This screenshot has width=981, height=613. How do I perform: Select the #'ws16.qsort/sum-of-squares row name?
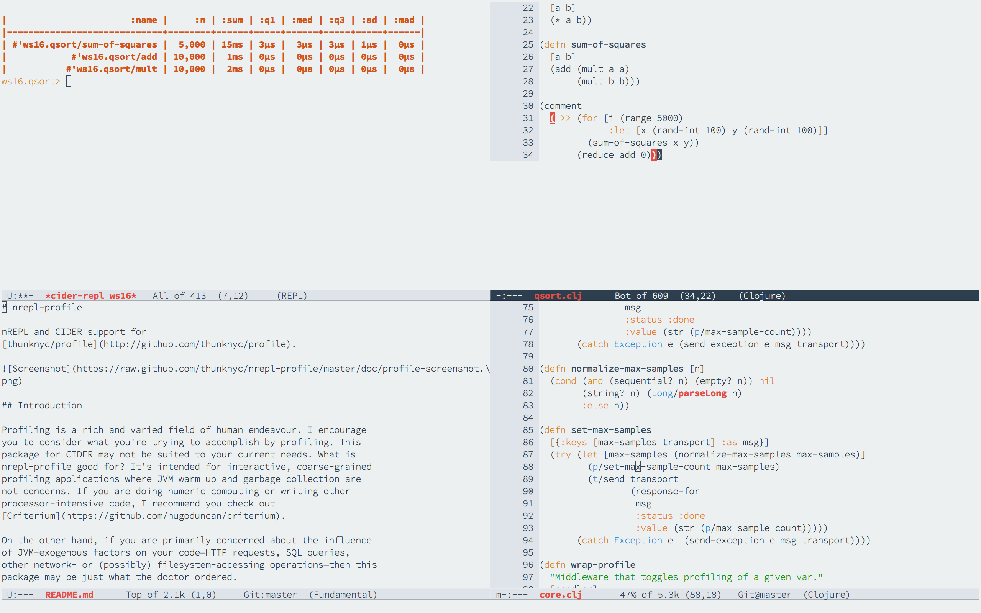84,44
